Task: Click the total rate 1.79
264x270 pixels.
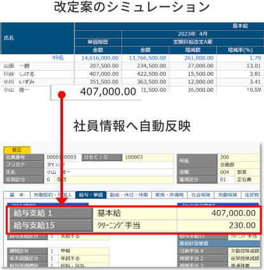Action: tap(255, 58)
